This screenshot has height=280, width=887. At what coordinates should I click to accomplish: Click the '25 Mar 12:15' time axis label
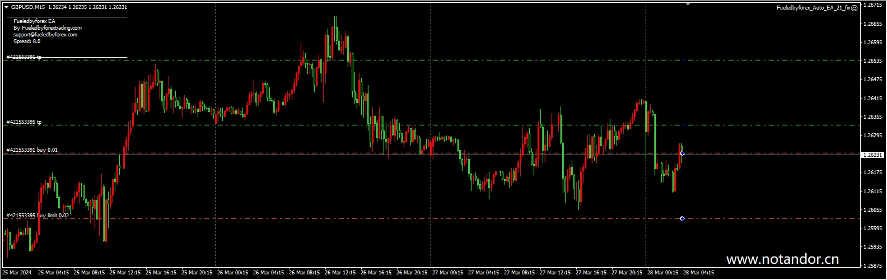point(125,273)
